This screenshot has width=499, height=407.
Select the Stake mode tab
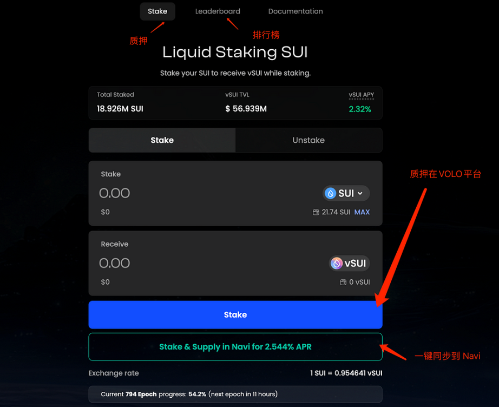coord(162,140)
